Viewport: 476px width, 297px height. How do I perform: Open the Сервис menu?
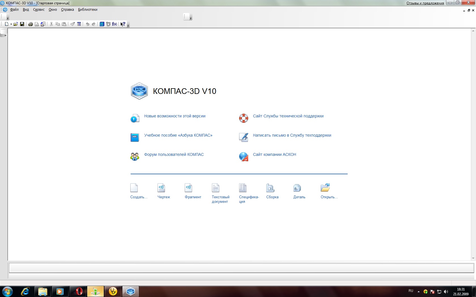[x=39, y=10]
